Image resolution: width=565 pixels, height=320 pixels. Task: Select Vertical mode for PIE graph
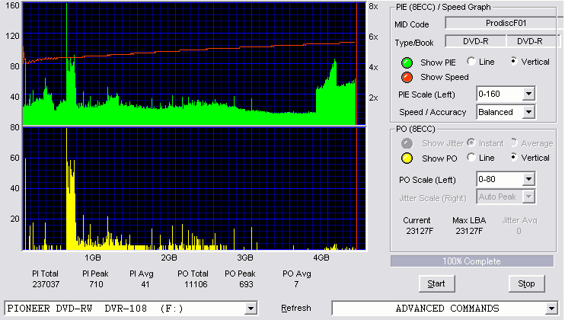(x=514, y=61)
